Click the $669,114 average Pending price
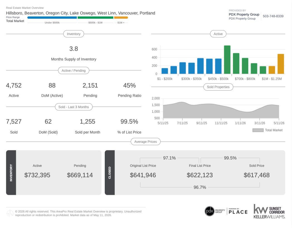The height and width of the screenshot is (228, 292). (x=80, y=175)
